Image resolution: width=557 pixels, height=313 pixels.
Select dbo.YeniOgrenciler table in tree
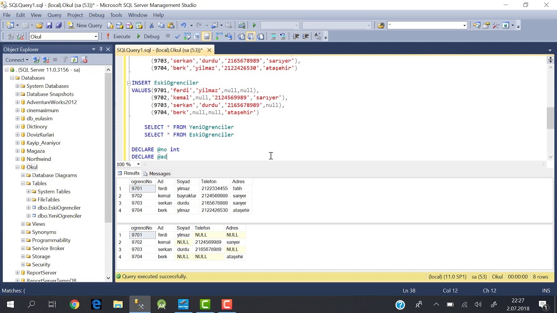coord(59,216)
